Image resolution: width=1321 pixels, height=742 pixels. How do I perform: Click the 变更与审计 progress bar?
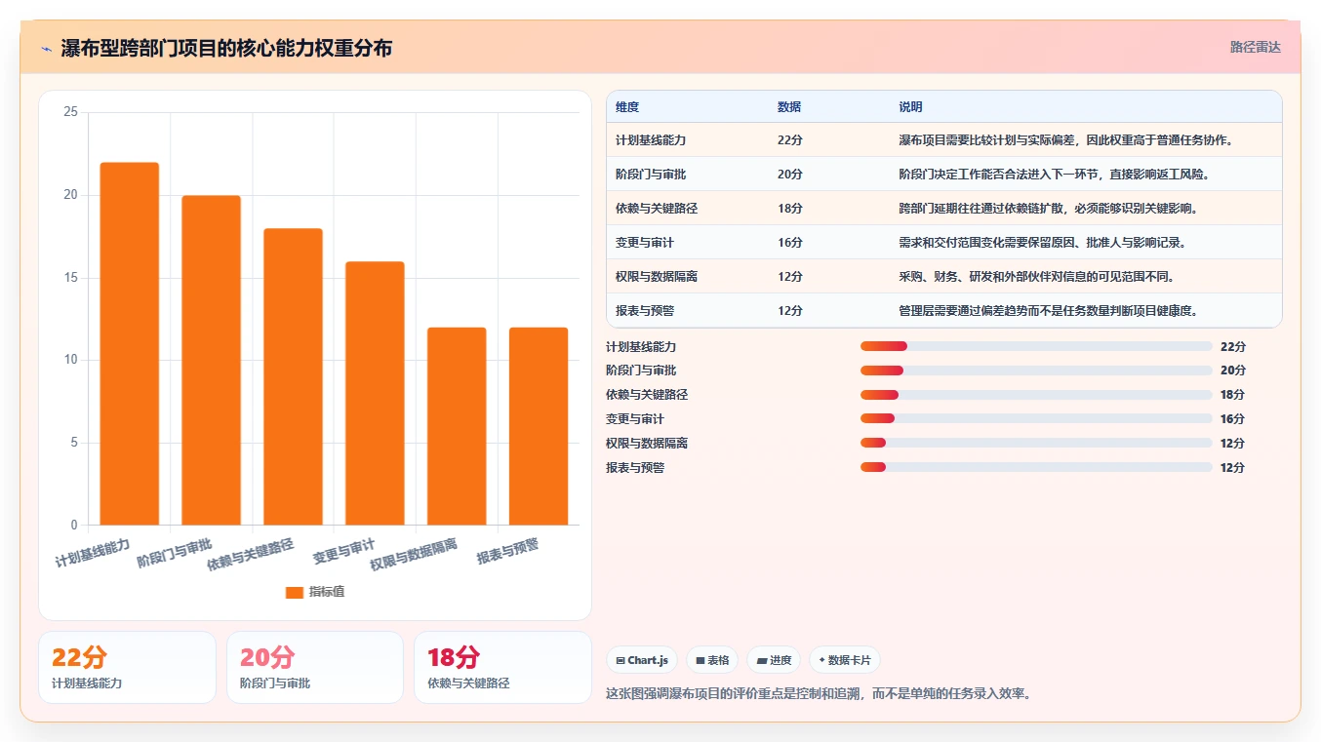tap(1036, 419)
